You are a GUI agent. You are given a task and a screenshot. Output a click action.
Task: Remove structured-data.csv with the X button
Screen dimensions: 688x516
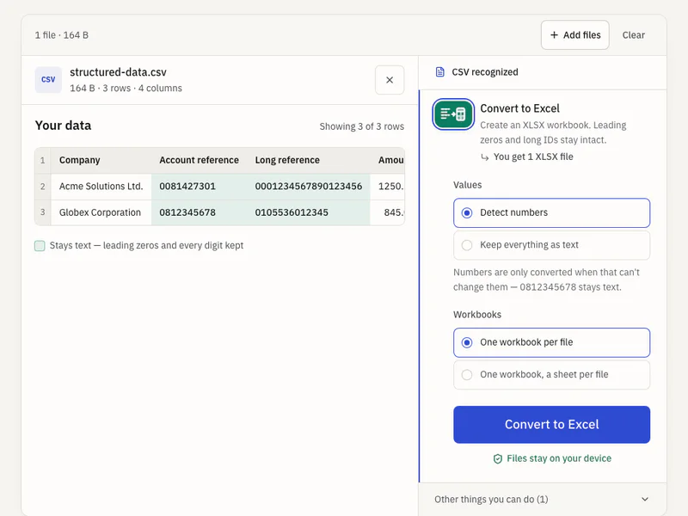pos(390,80)
